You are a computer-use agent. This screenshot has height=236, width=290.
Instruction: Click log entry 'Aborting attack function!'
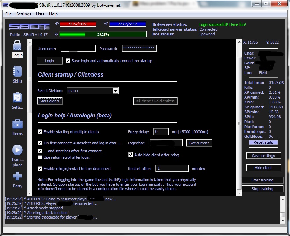coord(48,213)
